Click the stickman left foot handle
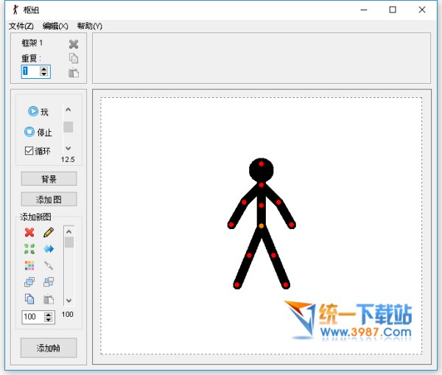Viewport: 442px width, 375px height. point(236,285)
